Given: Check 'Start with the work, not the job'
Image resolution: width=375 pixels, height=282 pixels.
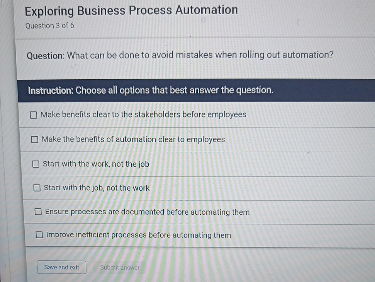Looking at the screenshot, I should click(x=36, y=164).
